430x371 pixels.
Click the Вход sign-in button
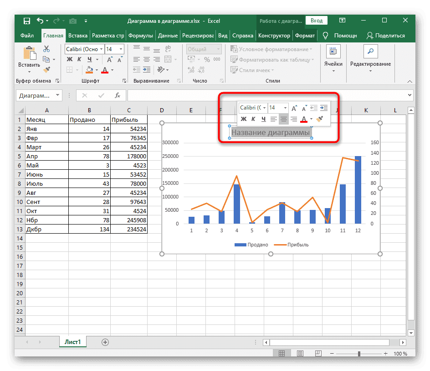pos(317,21)
